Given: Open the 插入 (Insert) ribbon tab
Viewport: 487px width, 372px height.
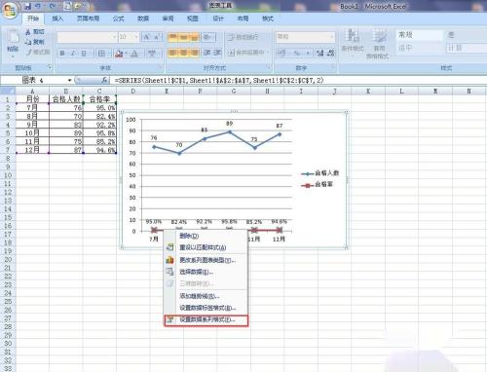Looking at the screenshot, I should 57,19.
